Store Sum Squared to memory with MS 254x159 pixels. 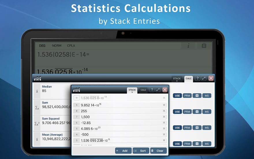coord(207,128)
